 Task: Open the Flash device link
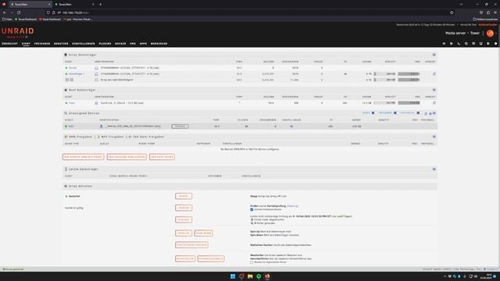click(x=72, y=103)
